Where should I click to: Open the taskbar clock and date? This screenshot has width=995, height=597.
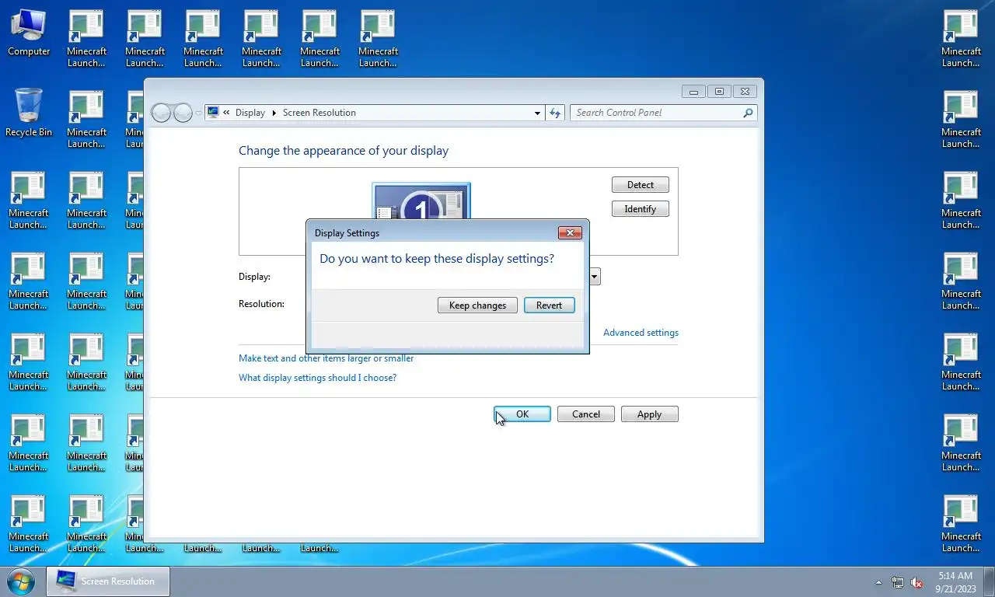click(x=955, y=582)
